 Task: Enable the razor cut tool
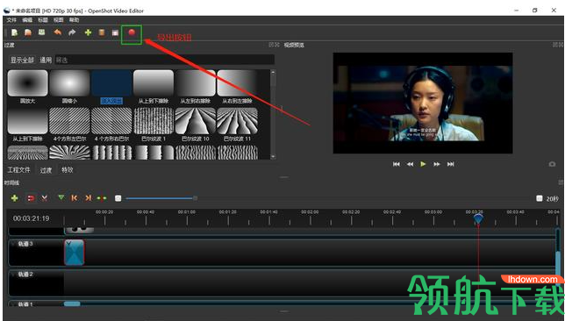click(x=45, y=198)
